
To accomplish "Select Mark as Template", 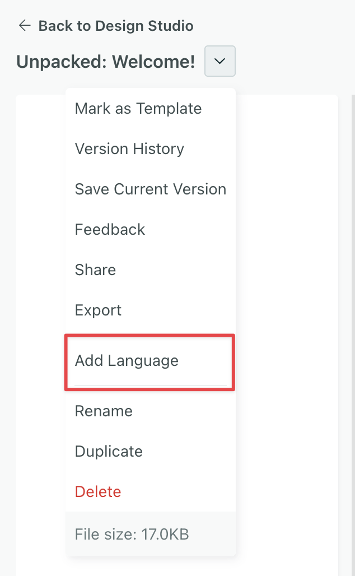I will point(138,108).
